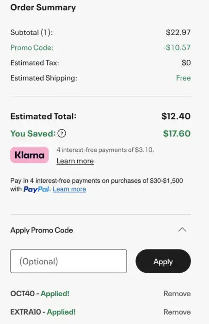Click the black Apply button
Viewport: 209px width, 324px height.
coord(163,261)
